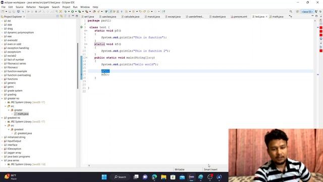Image resolution: width=323 pixels, height=182 pixels.
Task: Open the Run configurations dropdown arrow
Action: [x=76, y=12]
